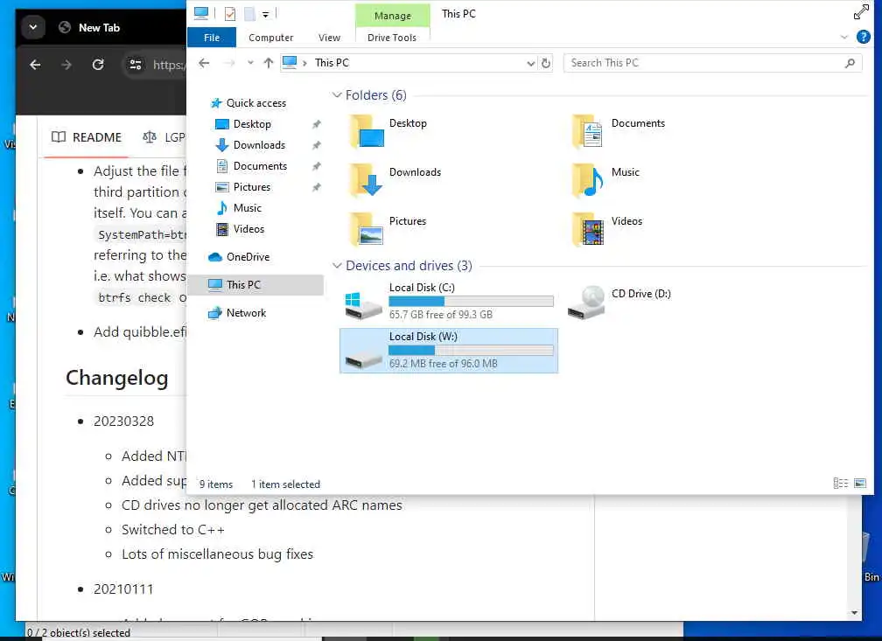This screenshot has width=882, height=641.
Task: Click the Changelog heading in browser
Action: tap(117, 378)
